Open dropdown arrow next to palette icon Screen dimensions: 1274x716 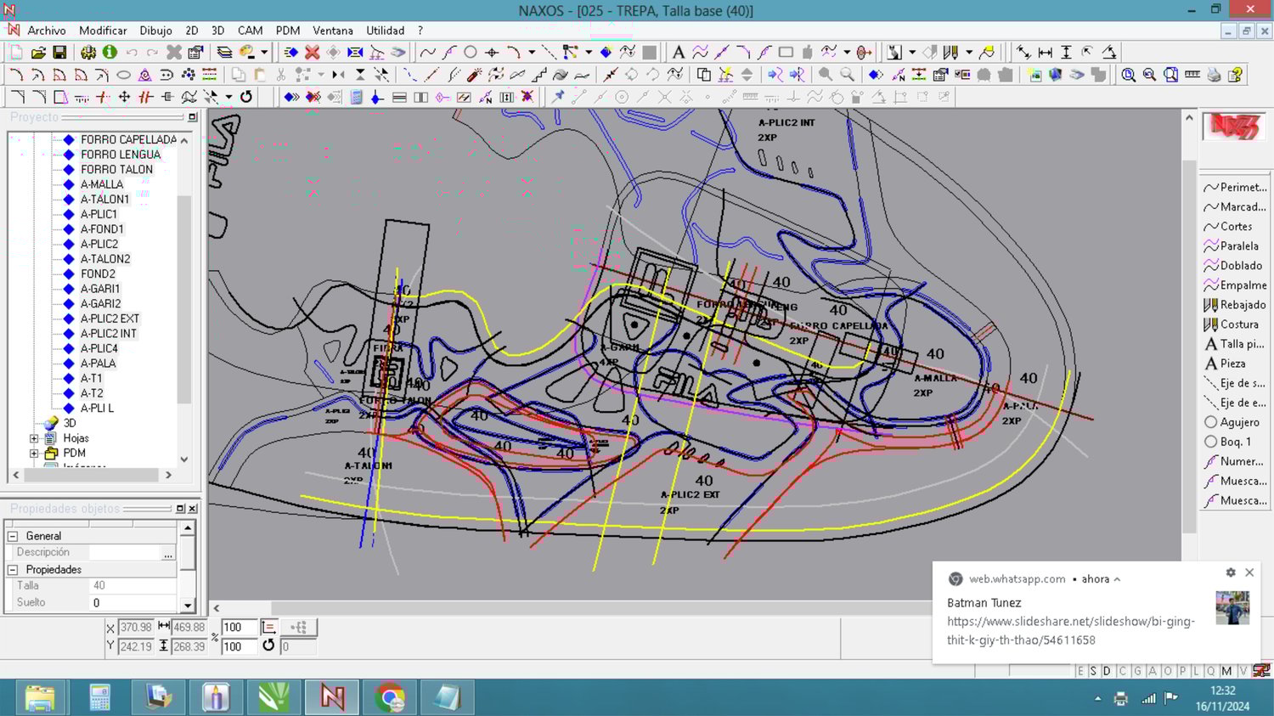point(264,52)
